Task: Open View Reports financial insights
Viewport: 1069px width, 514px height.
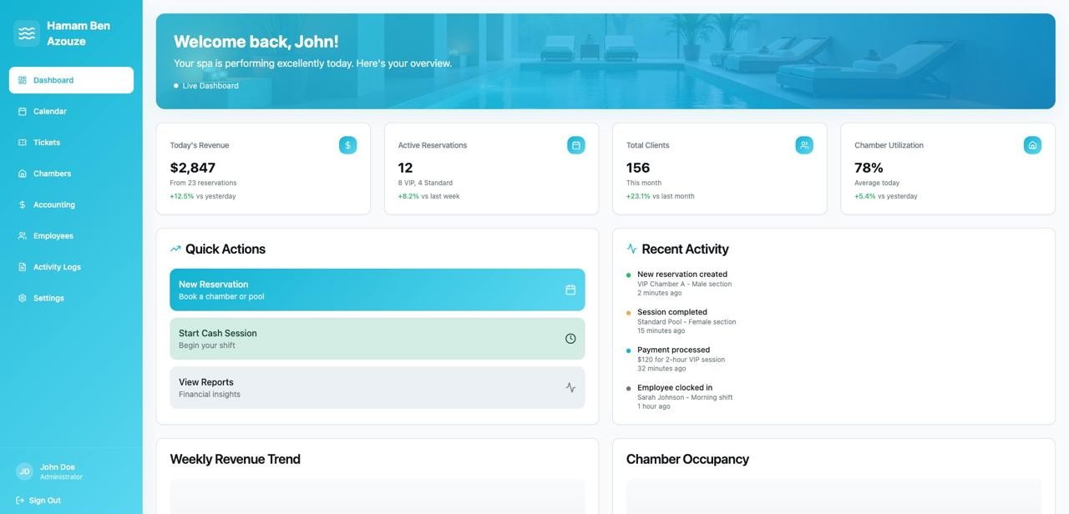Action: pyautogui.click(x=377, y=387)
